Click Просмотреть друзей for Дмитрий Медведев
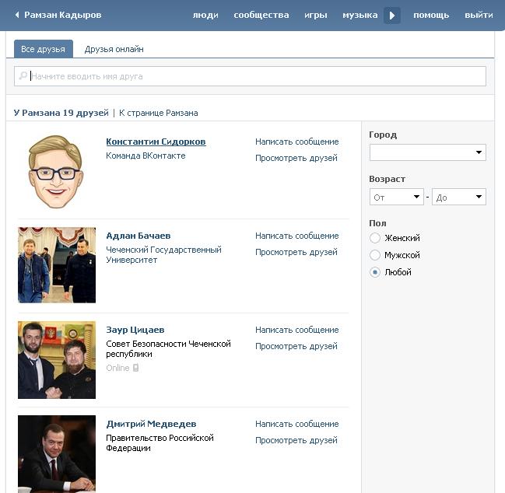The height and width of the screenshot is (493, 505). tap(296, 440)
